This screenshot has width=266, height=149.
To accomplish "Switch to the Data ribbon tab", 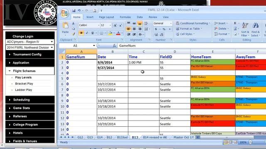I will click(x=140, y=17).
